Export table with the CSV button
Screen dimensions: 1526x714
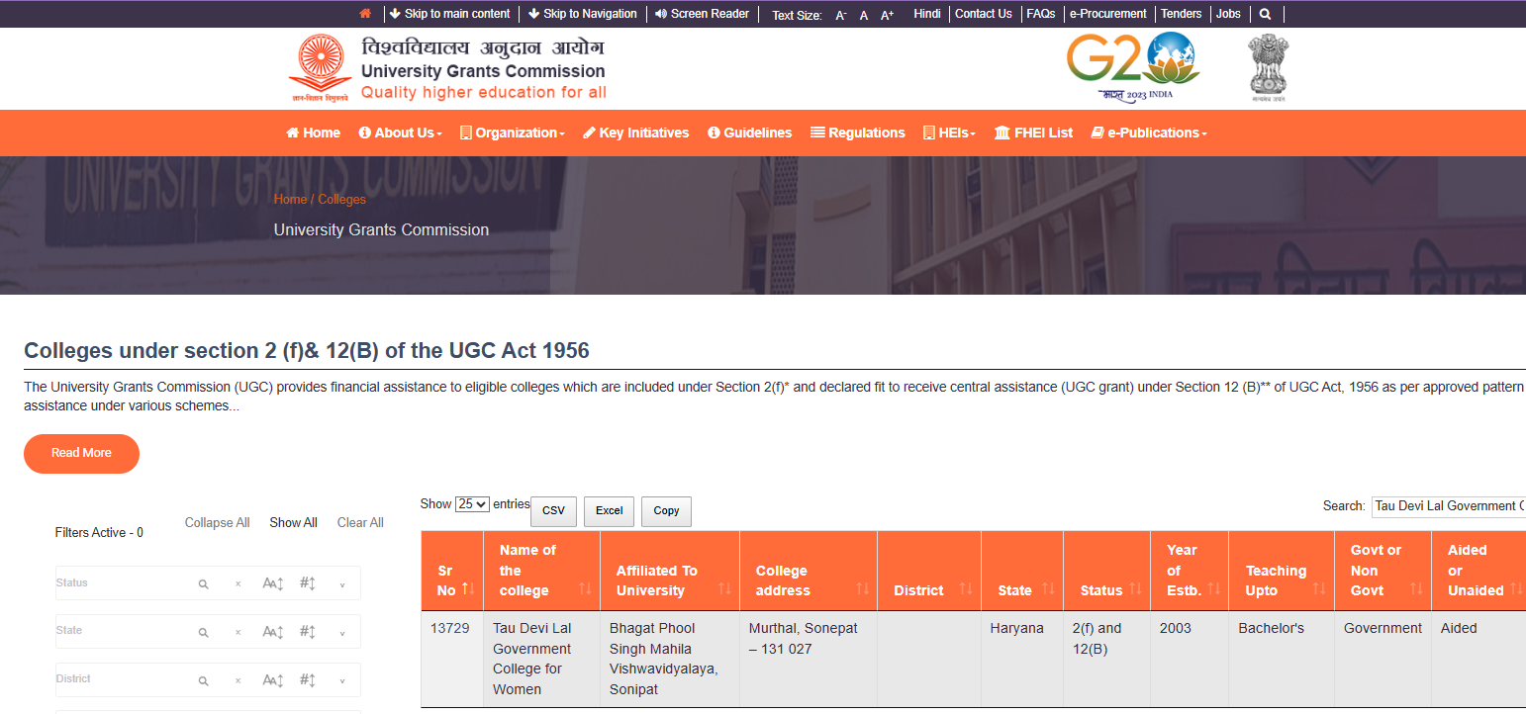(x=553, y=511)
